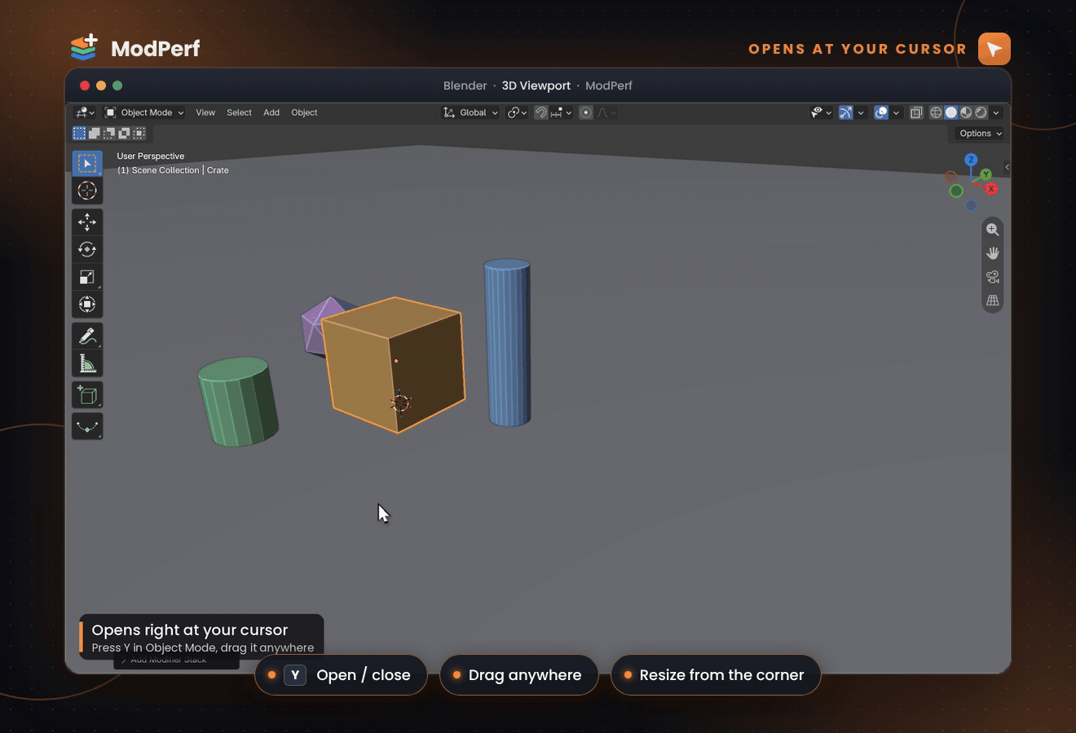This screenshot has height=733, width=1076.
Task: Expand the shading options arrow
Action: [x=996, y=112]
